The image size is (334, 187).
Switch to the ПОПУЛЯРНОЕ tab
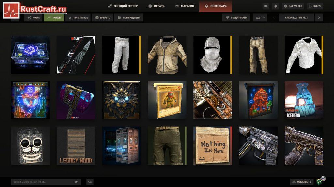(x=78, y=18)
